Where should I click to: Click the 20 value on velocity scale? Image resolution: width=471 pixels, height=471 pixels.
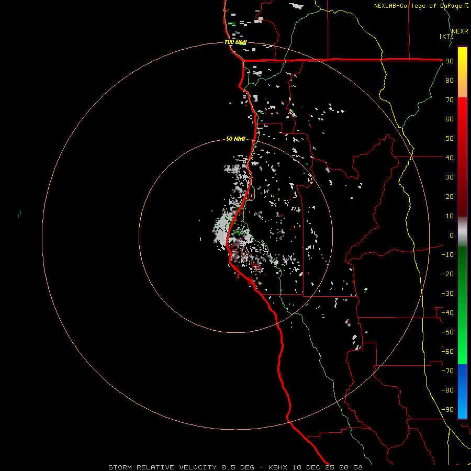point(450,196)
